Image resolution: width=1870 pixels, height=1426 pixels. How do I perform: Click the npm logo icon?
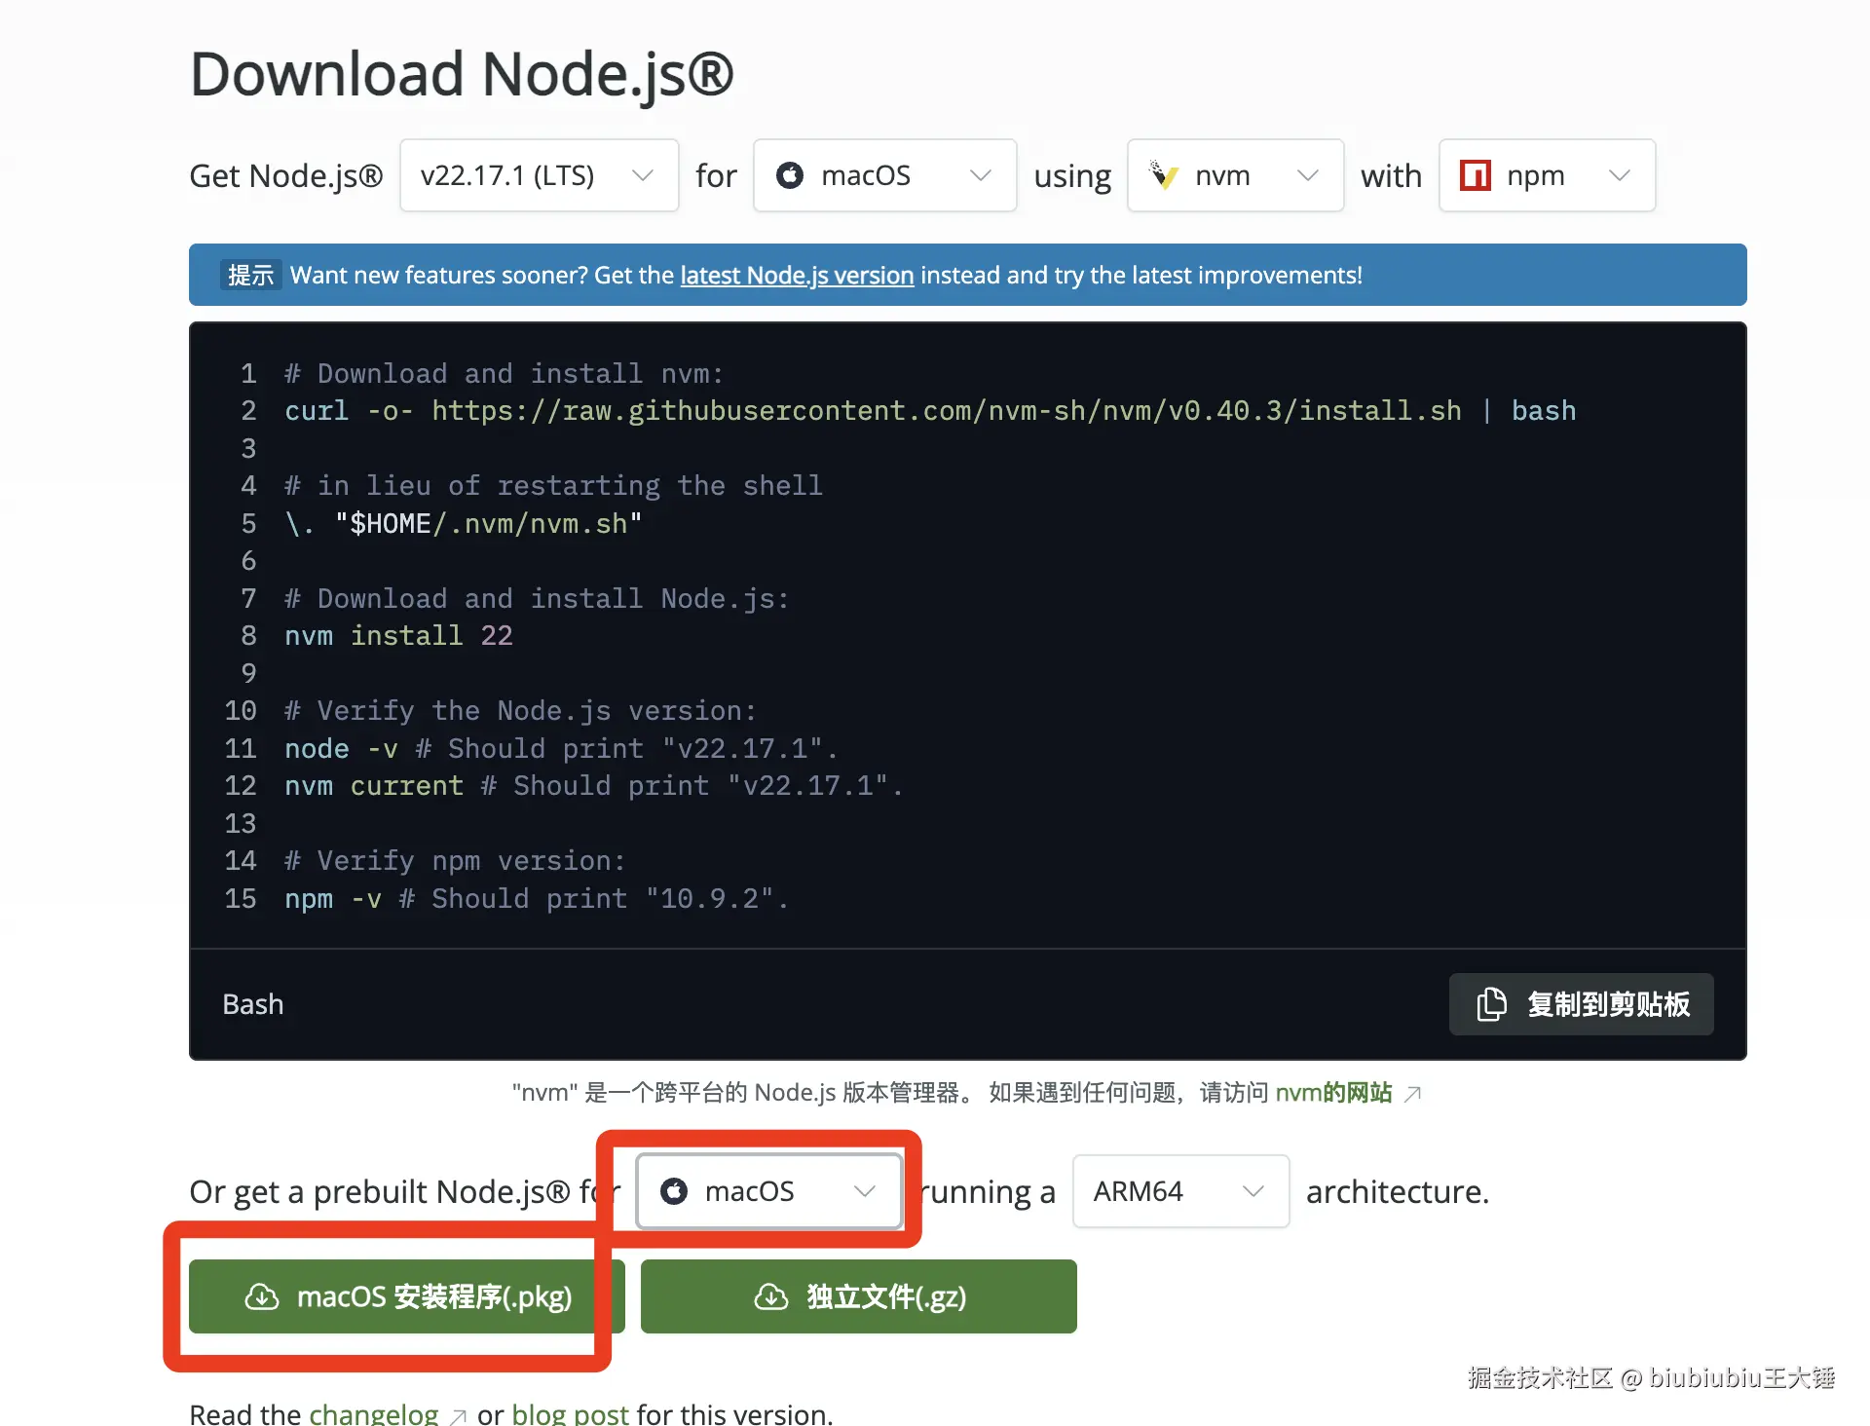1475,175
